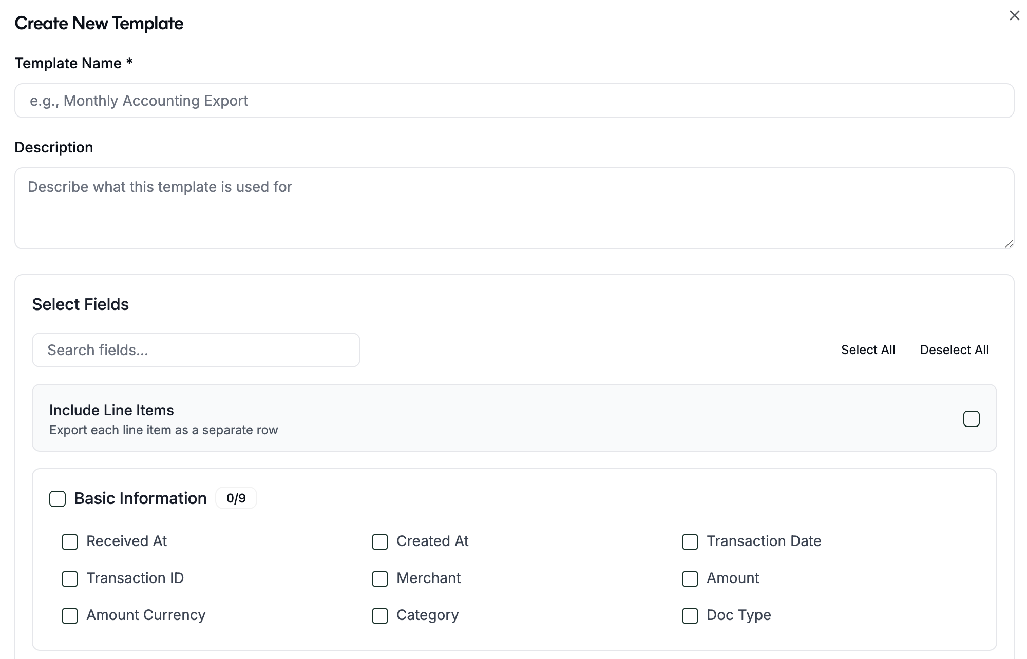Tick the Amount Currency checkbox
1027x659 pixels.
[70, 616]
